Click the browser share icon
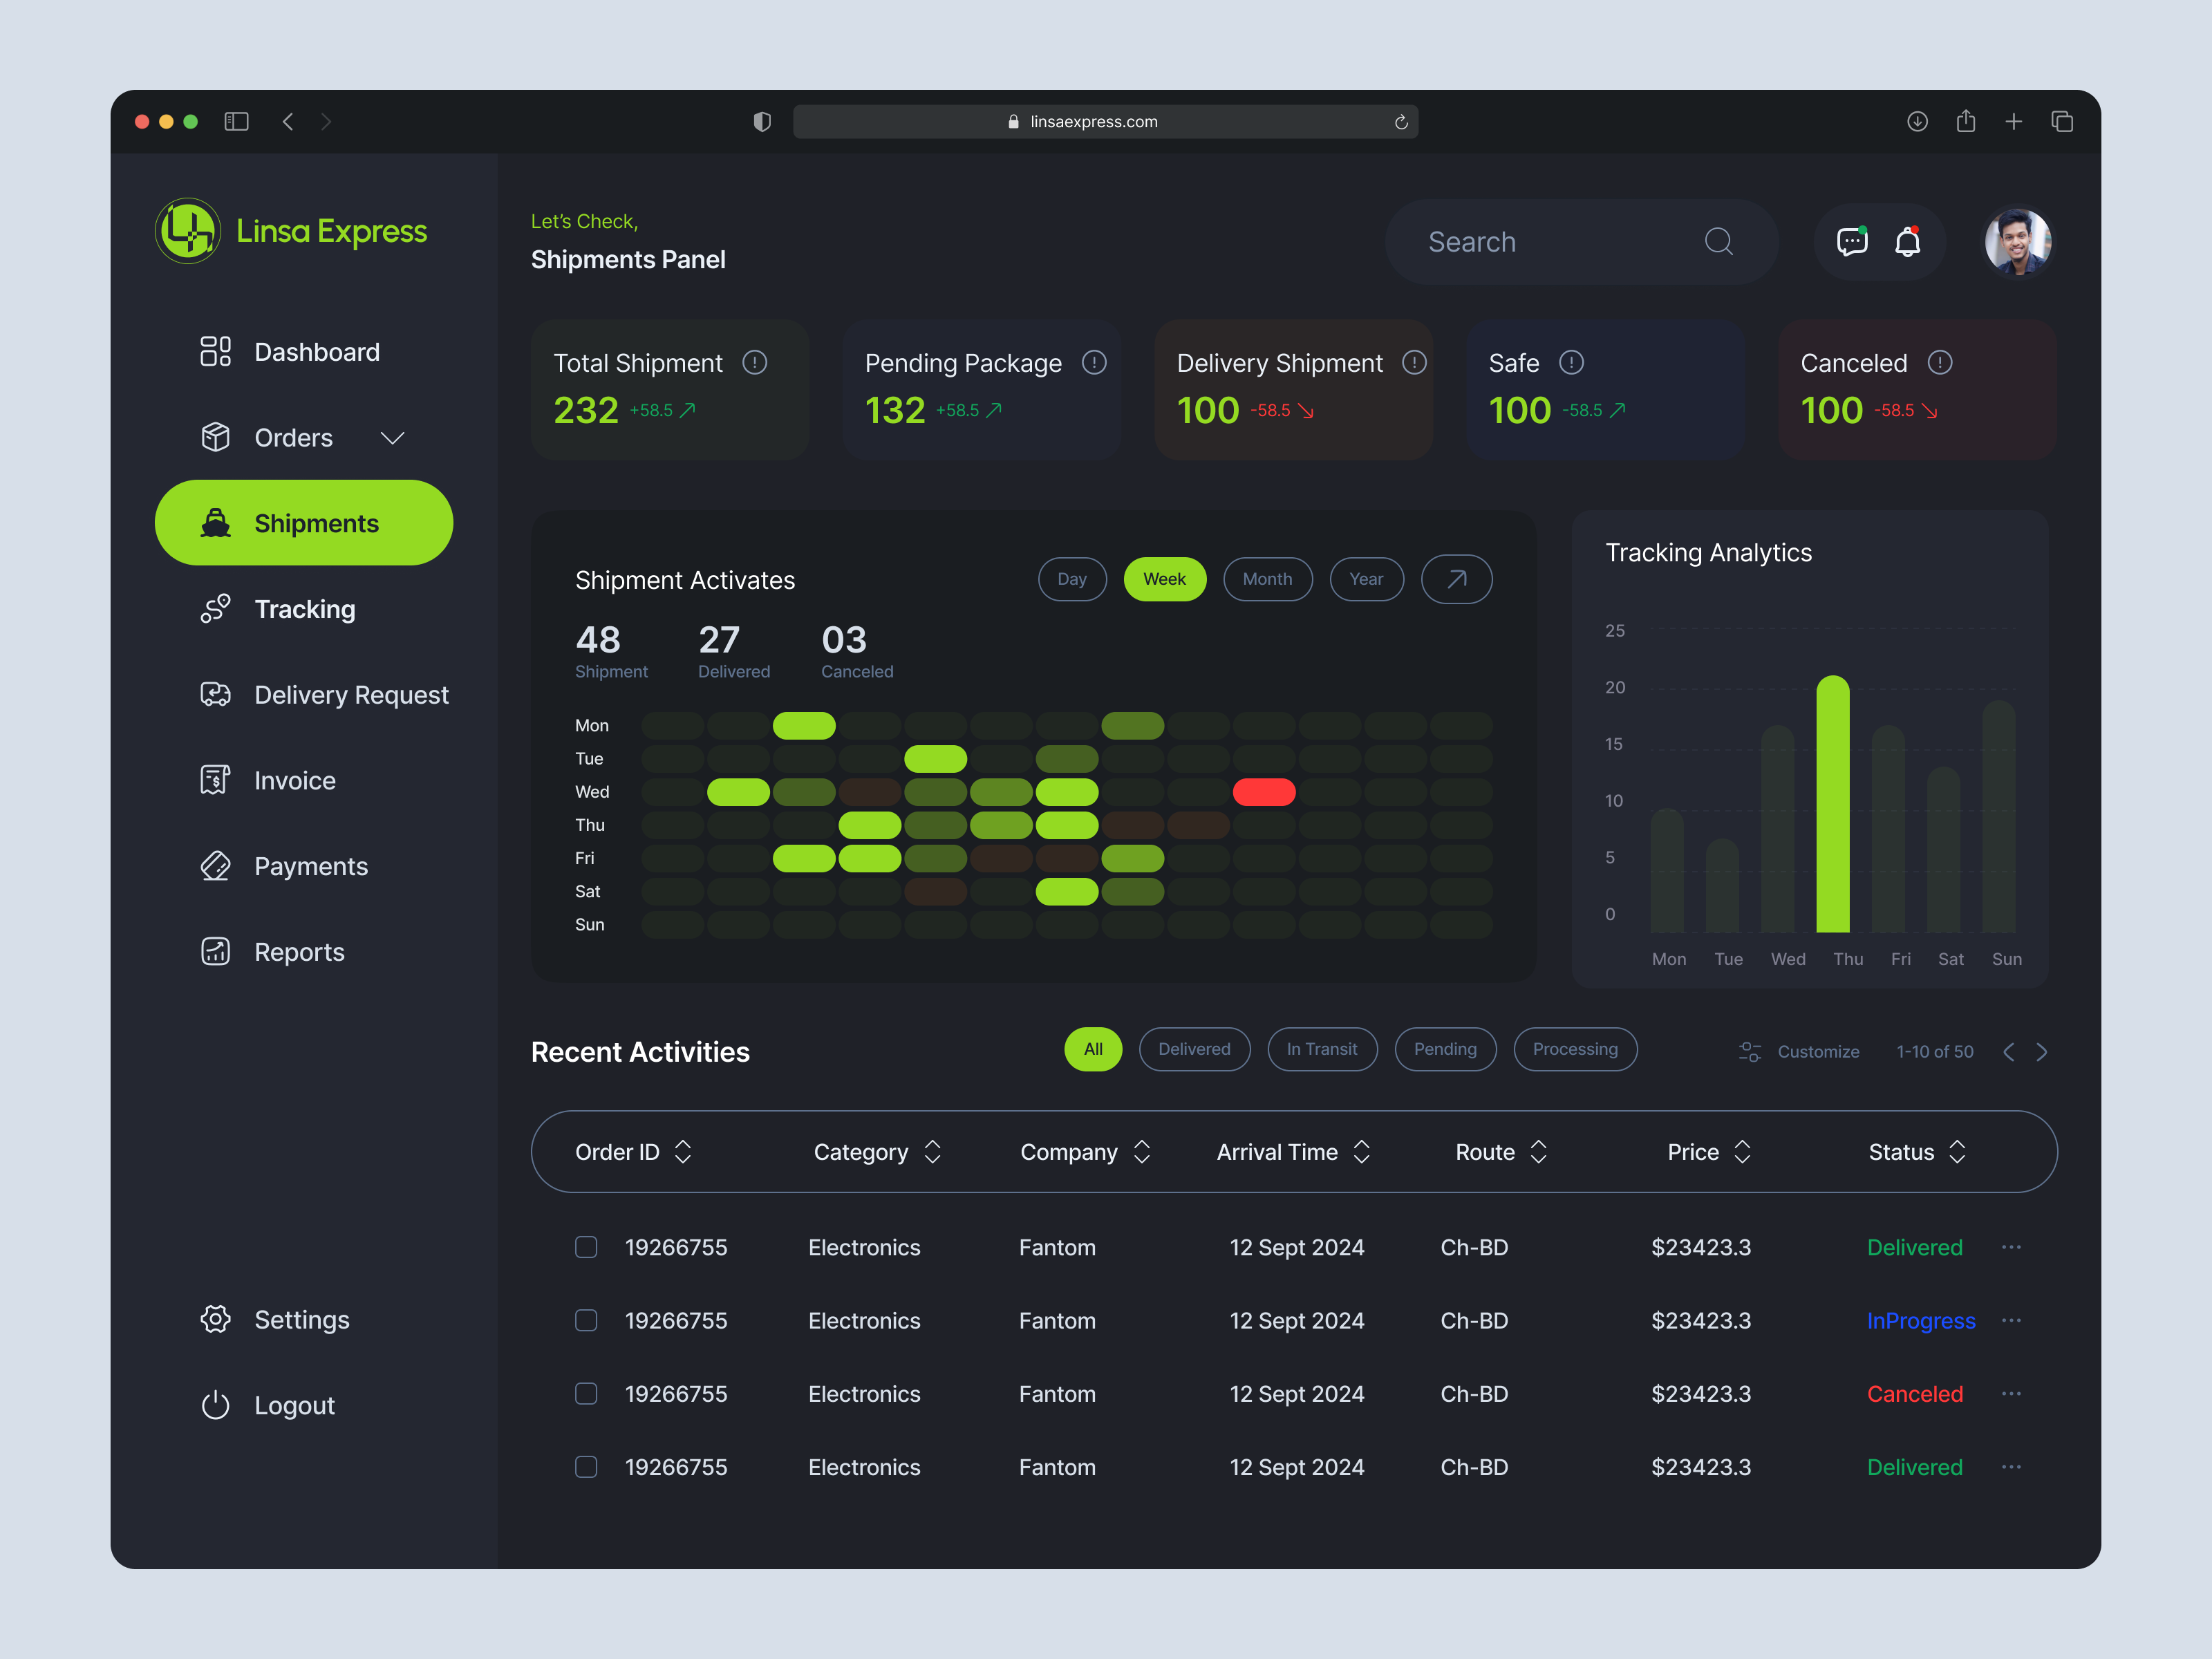The image size is (2212, 1659). [x=1966, y=121]
